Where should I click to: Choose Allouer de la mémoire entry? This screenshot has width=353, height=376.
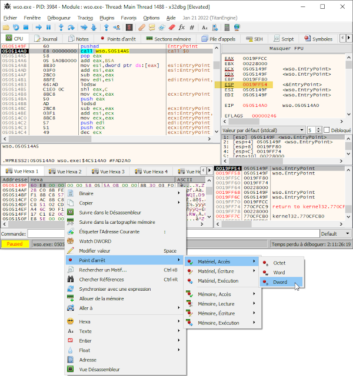pos(125,299)
